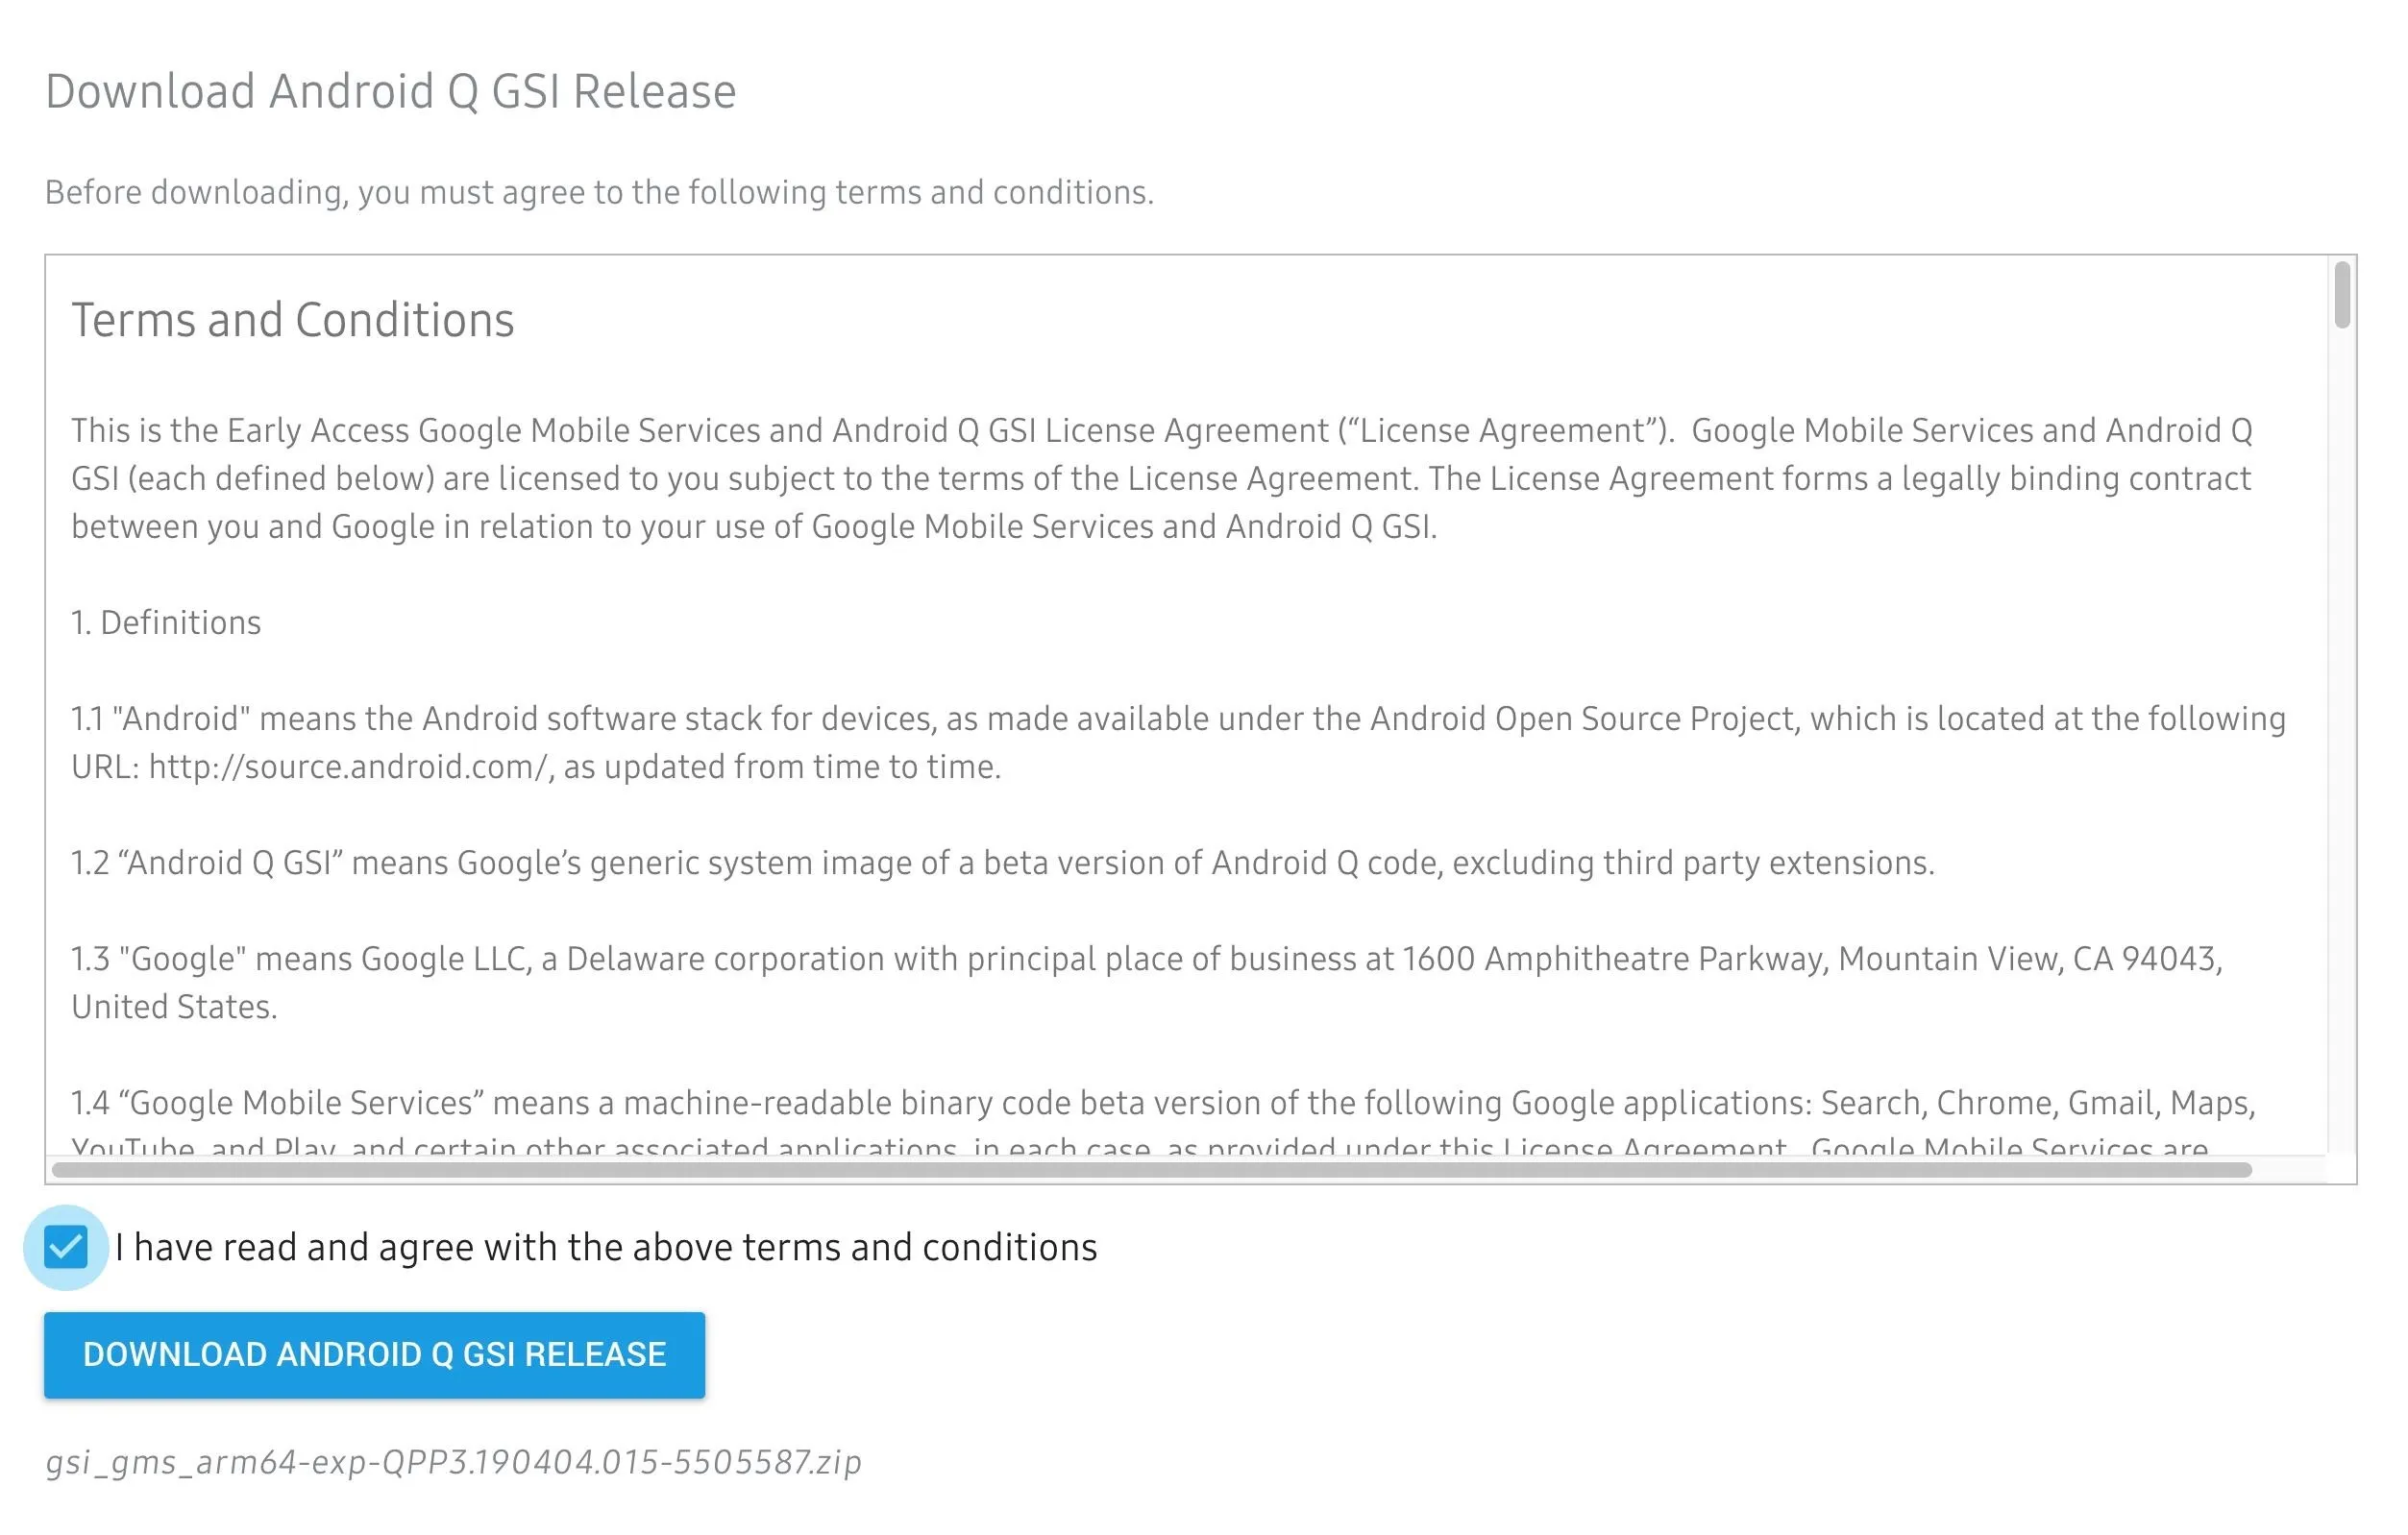Click the 1.3 "Google" definition paragraph
This screenshot has width=2408, height=1535.
[1146, 983]
